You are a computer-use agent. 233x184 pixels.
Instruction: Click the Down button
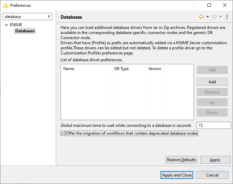click(x=212, y=112)
